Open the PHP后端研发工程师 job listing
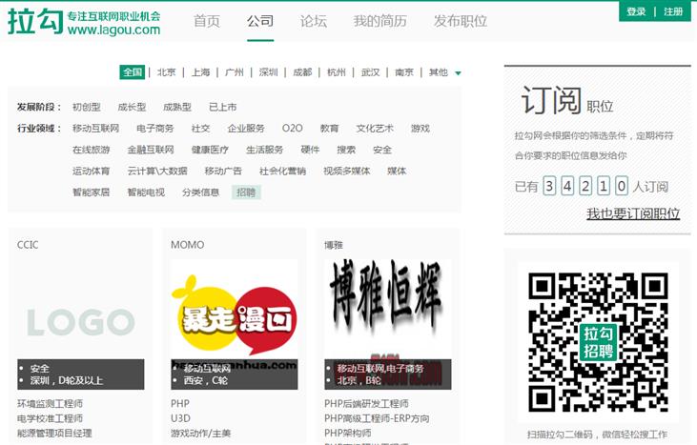This screenshot has height=445, width=697. tap(367, 404)
